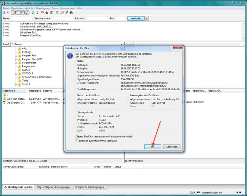Click the disconnect from server icon
This screenshot has width=247, height=196.
[x=47, y=13]
